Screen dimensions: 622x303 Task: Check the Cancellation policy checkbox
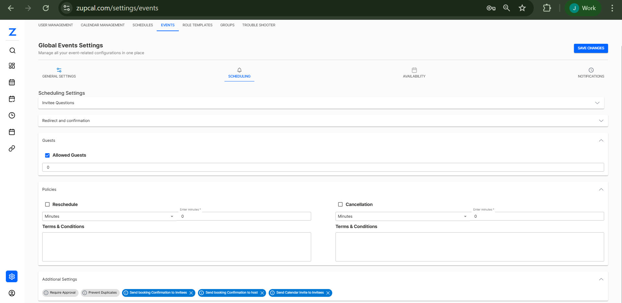(340, 204)
